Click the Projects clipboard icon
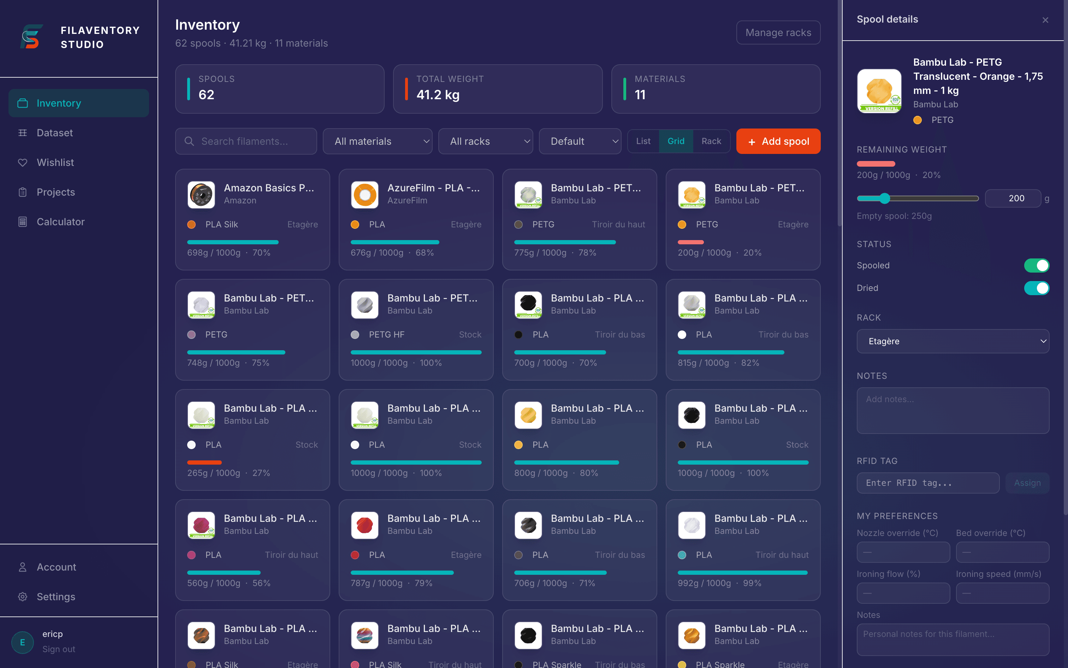The image size is (1068, 668). [23, 192]
